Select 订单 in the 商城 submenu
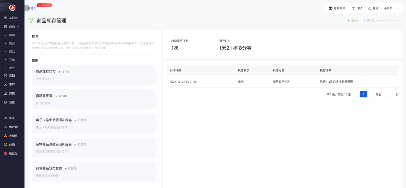Image resolution: width=406 pixels, height=188 pixels. pyautogui.click(x=12, y=59)
